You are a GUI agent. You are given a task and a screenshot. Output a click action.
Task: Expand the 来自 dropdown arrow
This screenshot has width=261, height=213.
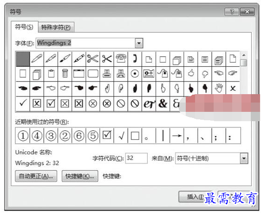pyautogui.click(x=244, y=158)
